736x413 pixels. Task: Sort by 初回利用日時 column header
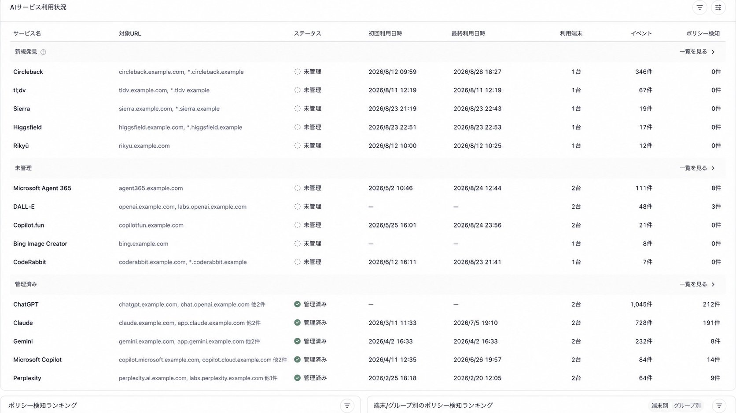(385, 33)
